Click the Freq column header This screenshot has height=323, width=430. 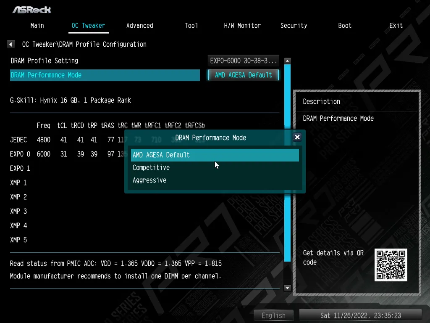pyautogui.click(x=44, y=125)
